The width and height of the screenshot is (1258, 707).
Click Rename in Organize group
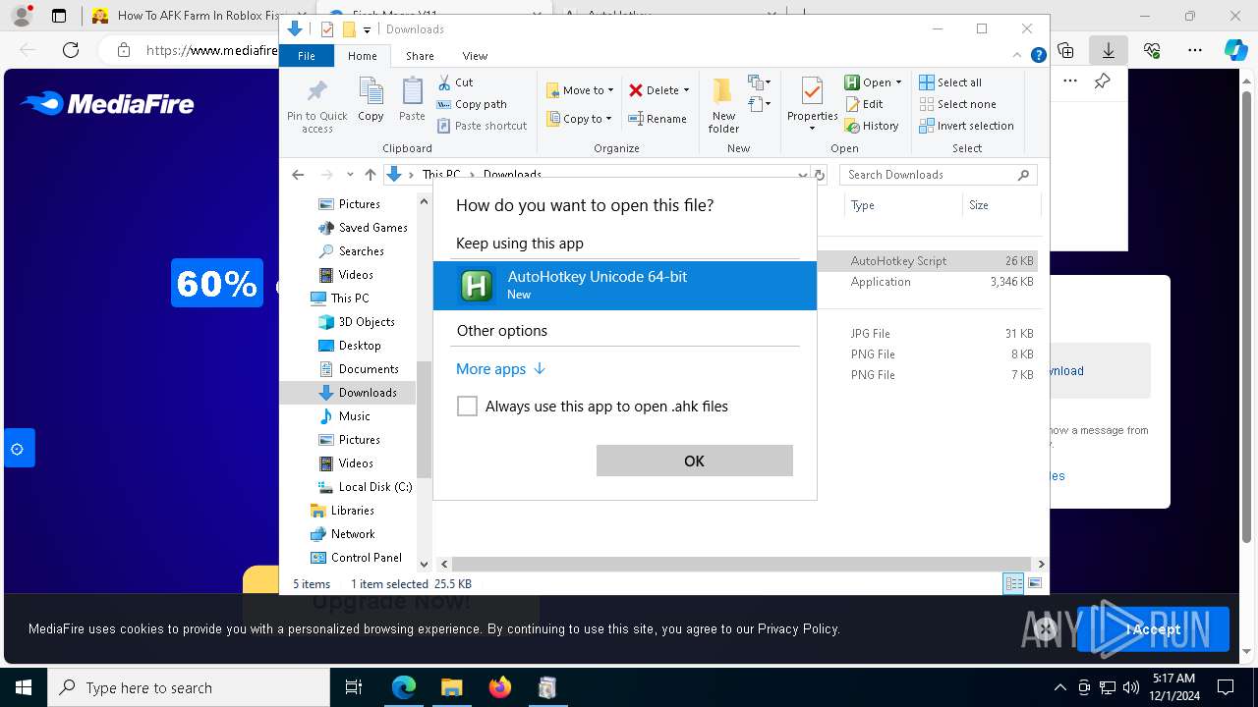click(658, 119)
